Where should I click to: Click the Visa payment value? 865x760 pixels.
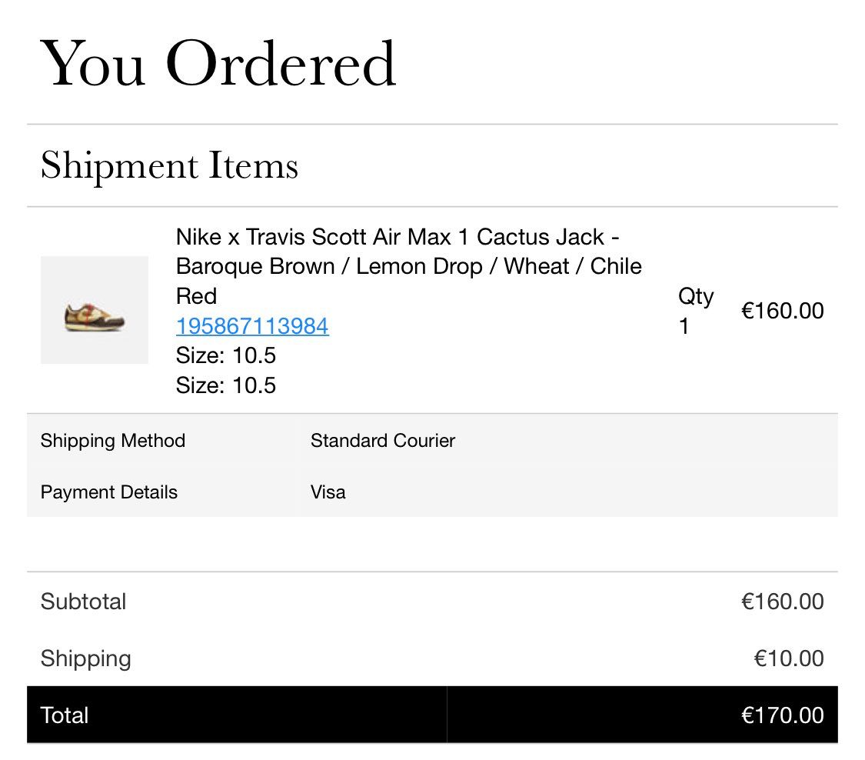click(x=328, y=492)
